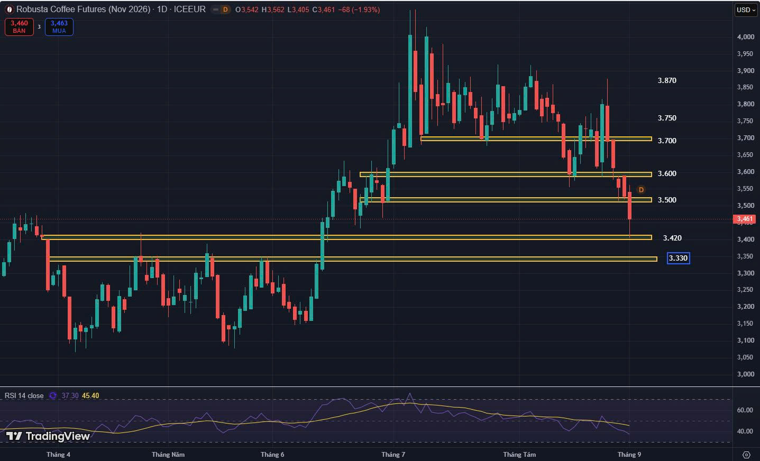Select the boxed 3.330 text label
This screenshot has width=760, height=461.
(x=678, y=258)
